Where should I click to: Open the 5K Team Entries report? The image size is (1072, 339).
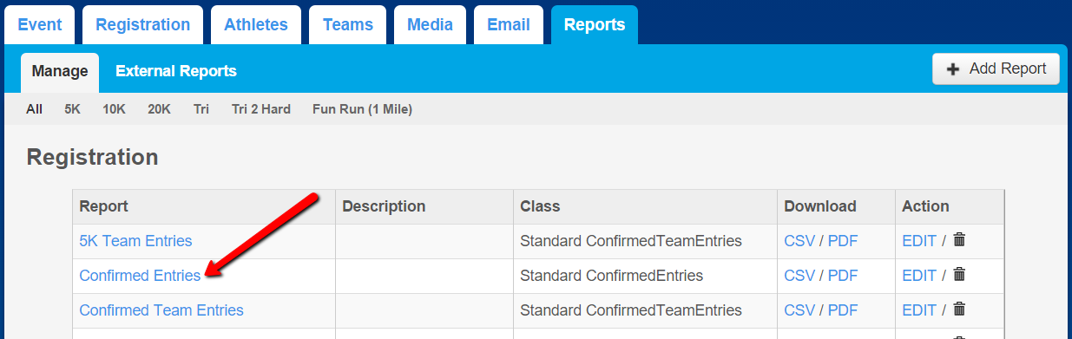point(135,241)
